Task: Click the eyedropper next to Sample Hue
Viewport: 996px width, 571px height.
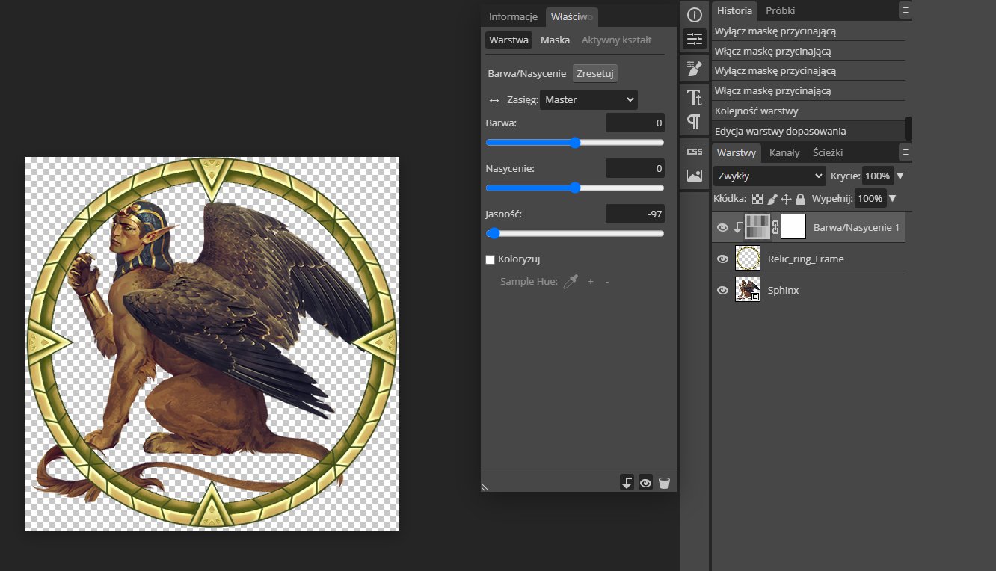Action: pos(571,282)
